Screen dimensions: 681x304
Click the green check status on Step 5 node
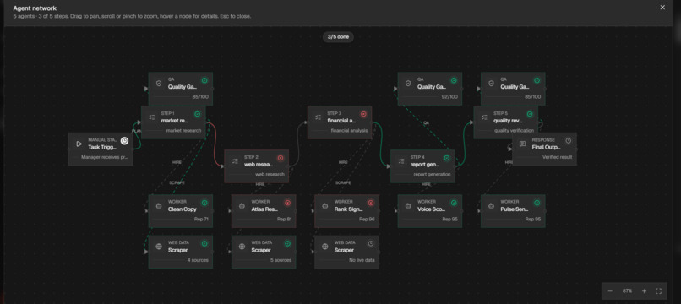[x=530, y=114]
